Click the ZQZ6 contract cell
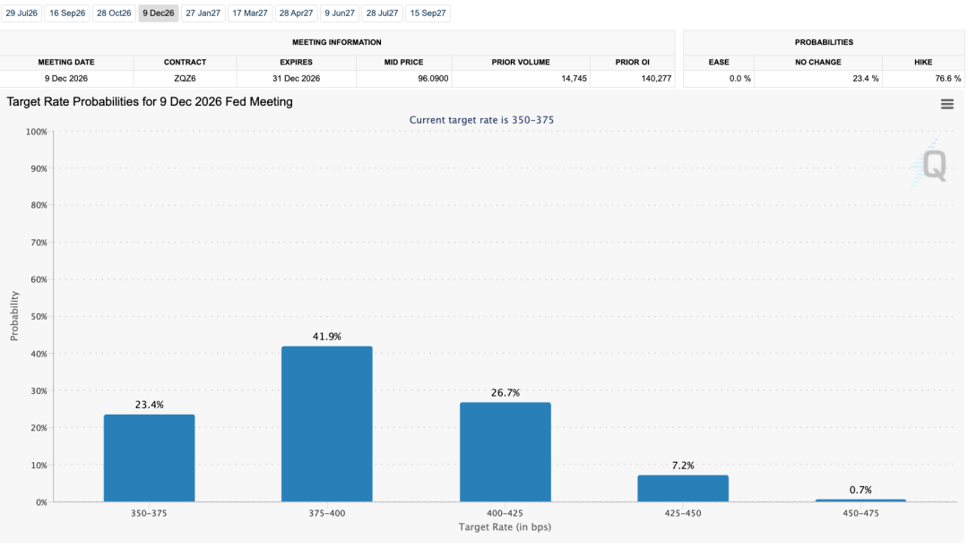968x548 pixels. pos(185,78)
